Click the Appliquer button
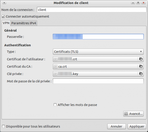The height and width of the screenshot is (132, 148). tap(137, 126)
